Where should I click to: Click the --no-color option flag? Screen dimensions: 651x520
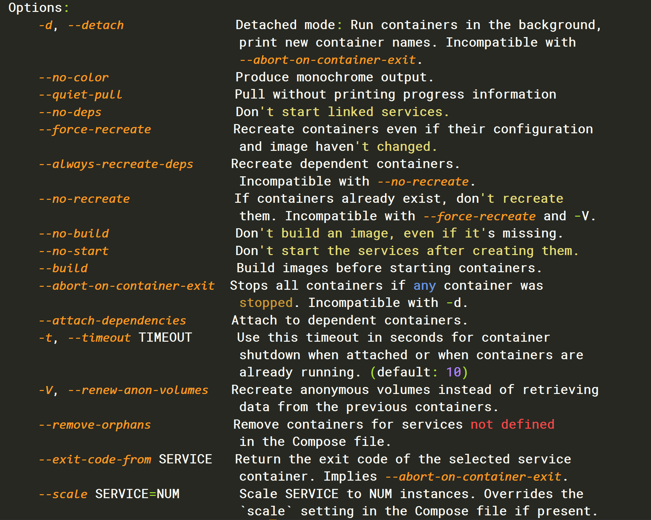(x=73, y=77)
